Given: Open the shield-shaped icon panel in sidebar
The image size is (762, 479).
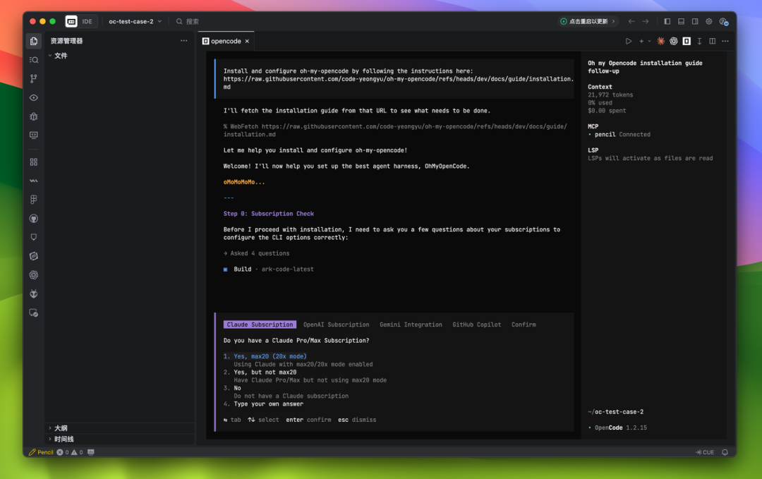Looking at the screenshot, I should (34, 237).
